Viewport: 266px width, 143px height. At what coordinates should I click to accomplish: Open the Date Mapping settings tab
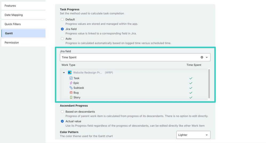pyautogui.click(x=23, y=15)
